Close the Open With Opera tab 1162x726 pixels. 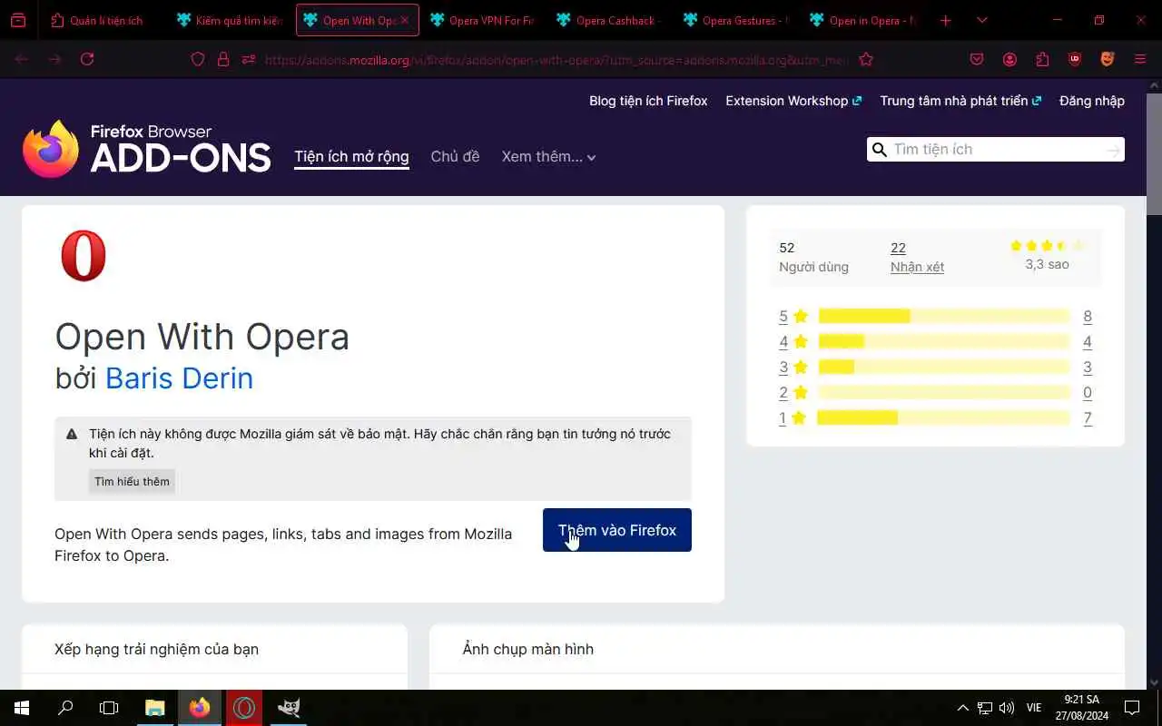[x=405, y=20]
